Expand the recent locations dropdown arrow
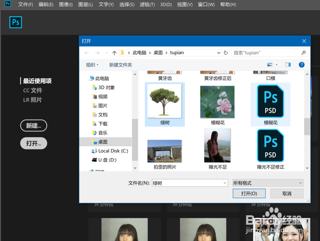Screen dimensions: 320x241 [x=107, y=53]
